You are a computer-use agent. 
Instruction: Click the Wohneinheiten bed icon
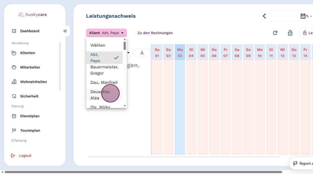(14, 82)
